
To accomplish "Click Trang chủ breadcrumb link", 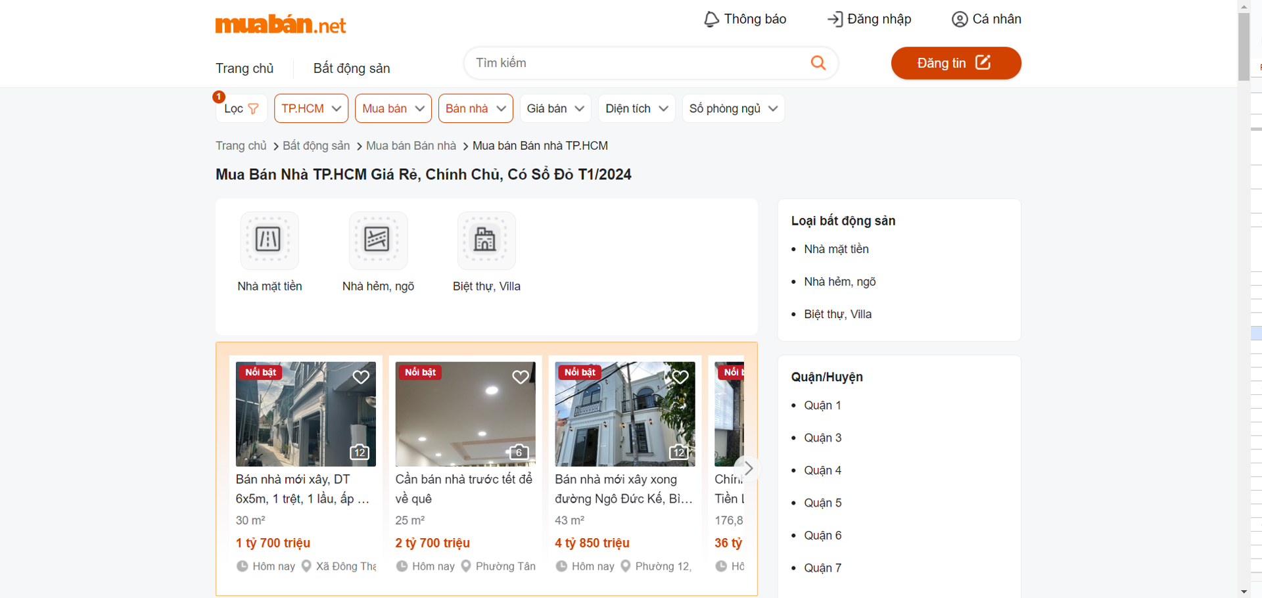I will pyautogui.click(x=241, y=146).
